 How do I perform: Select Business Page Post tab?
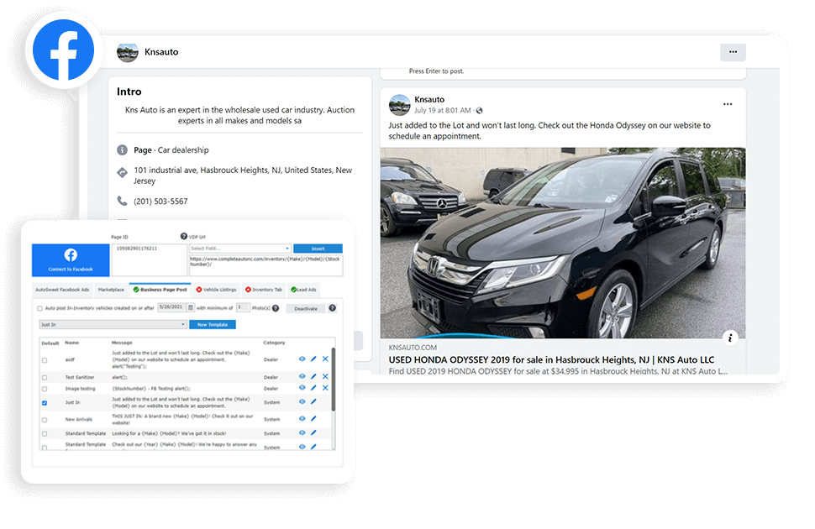(x=160, y=290)
